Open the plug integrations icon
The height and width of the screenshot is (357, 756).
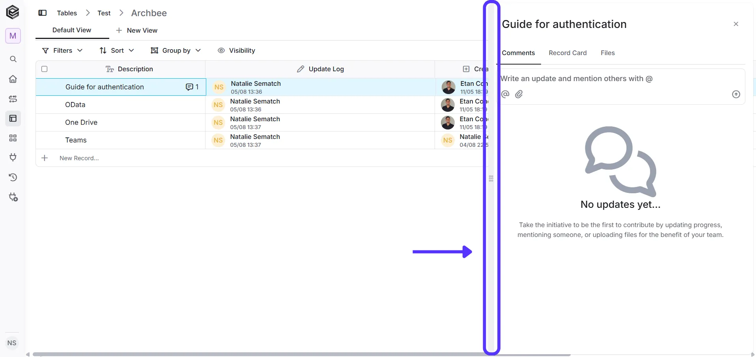click(13, 158)
